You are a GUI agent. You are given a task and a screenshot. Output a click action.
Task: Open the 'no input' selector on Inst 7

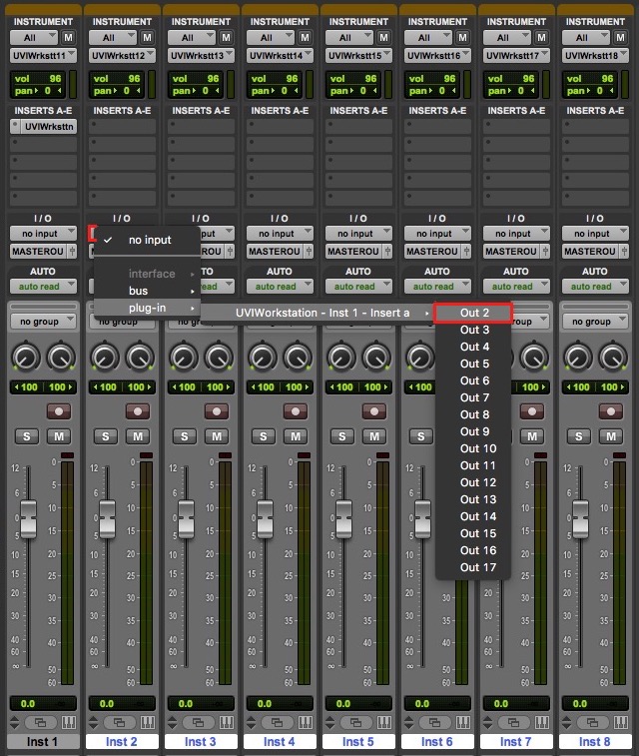point(516,234)
